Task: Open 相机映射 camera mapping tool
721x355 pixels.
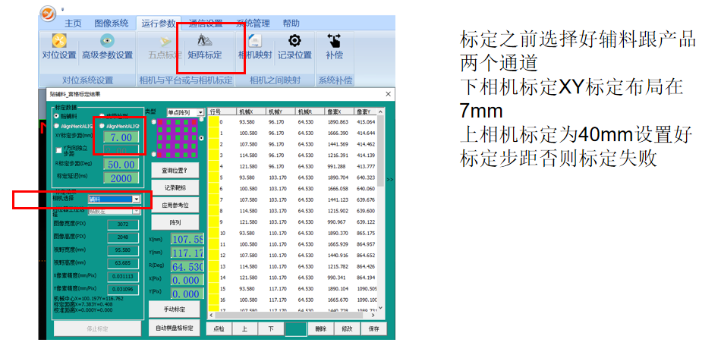Action: [255, 46]
